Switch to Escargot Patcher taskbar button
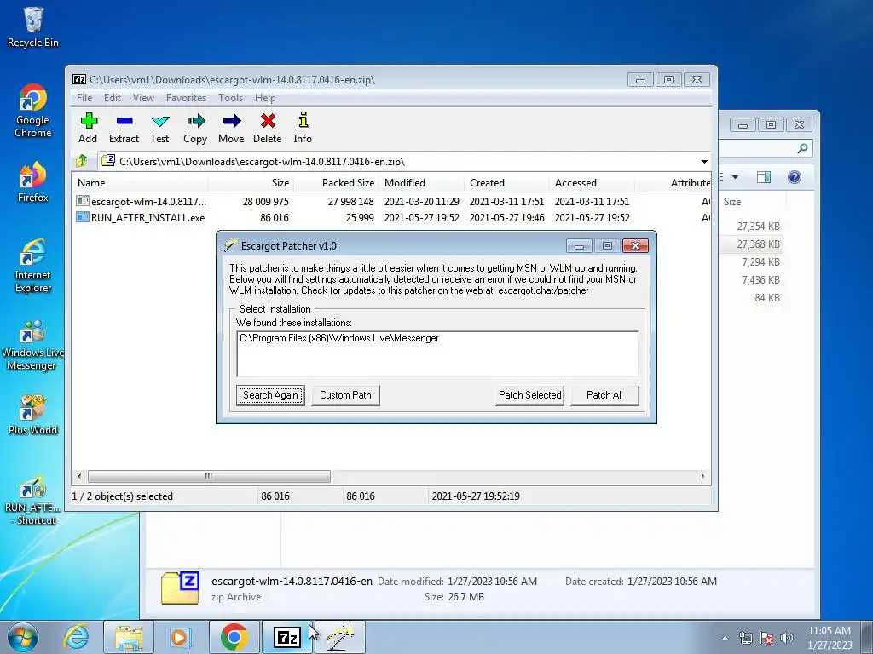Image resolution: width=873 pixels, height=654 pixels. pos(339,637)
